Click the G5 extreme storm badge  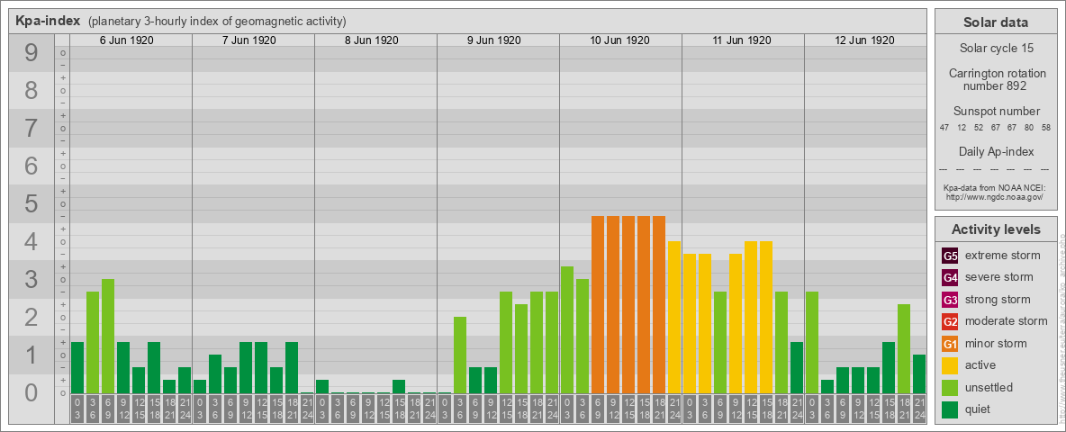[950, 256]
